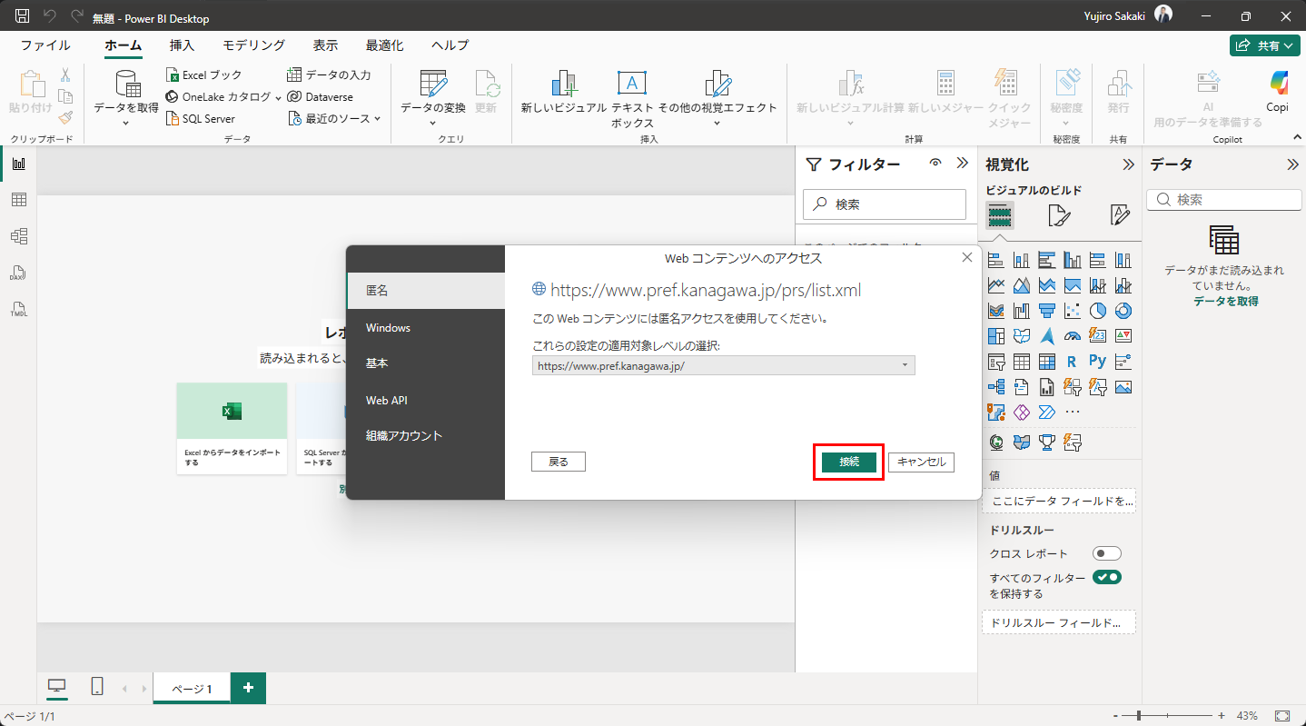Open the Model view from left sidebar
The image size is (1306, 726).
tap(18, 236)
